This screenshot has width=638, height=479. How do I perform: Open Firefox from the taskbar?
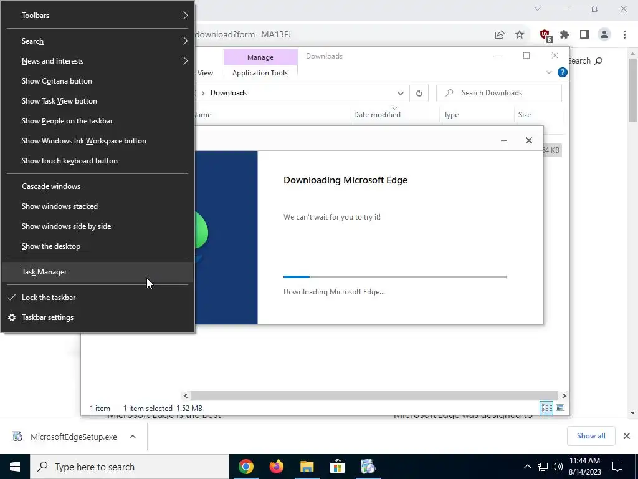click(276, 467)
